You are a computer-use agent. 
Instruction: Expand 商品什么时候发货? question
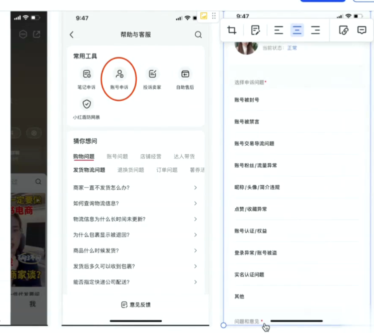click(135, 250)
